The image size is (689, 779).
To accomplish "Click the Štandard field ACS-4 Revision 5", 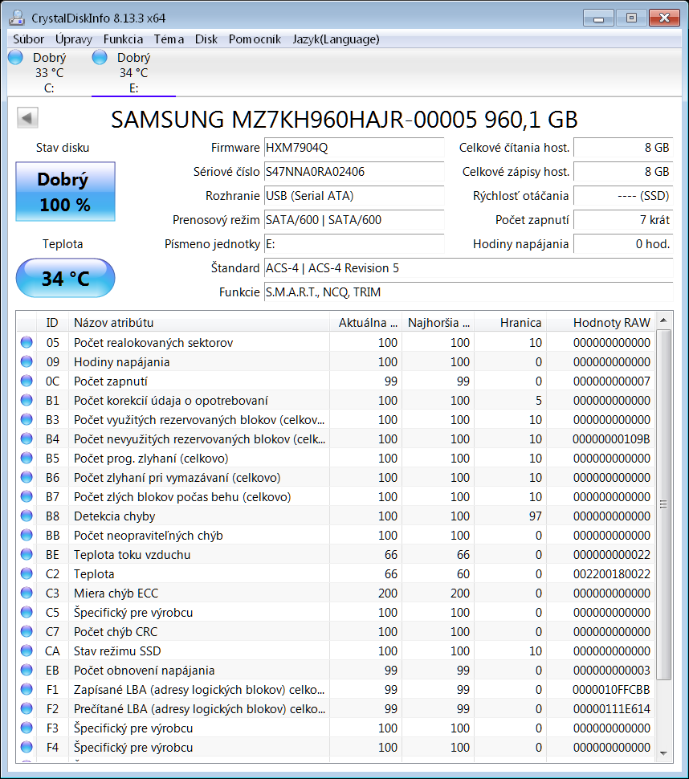I will click(x=468, y=268).
